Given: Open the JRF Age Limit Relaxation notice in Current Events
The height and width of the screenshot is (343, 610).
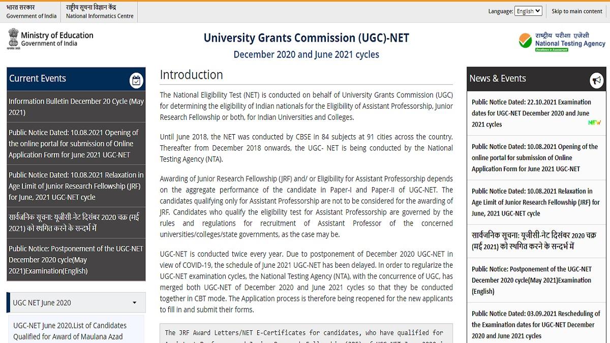Looking at the screenshot, I should pyautogui.click(x=76, y=185).
